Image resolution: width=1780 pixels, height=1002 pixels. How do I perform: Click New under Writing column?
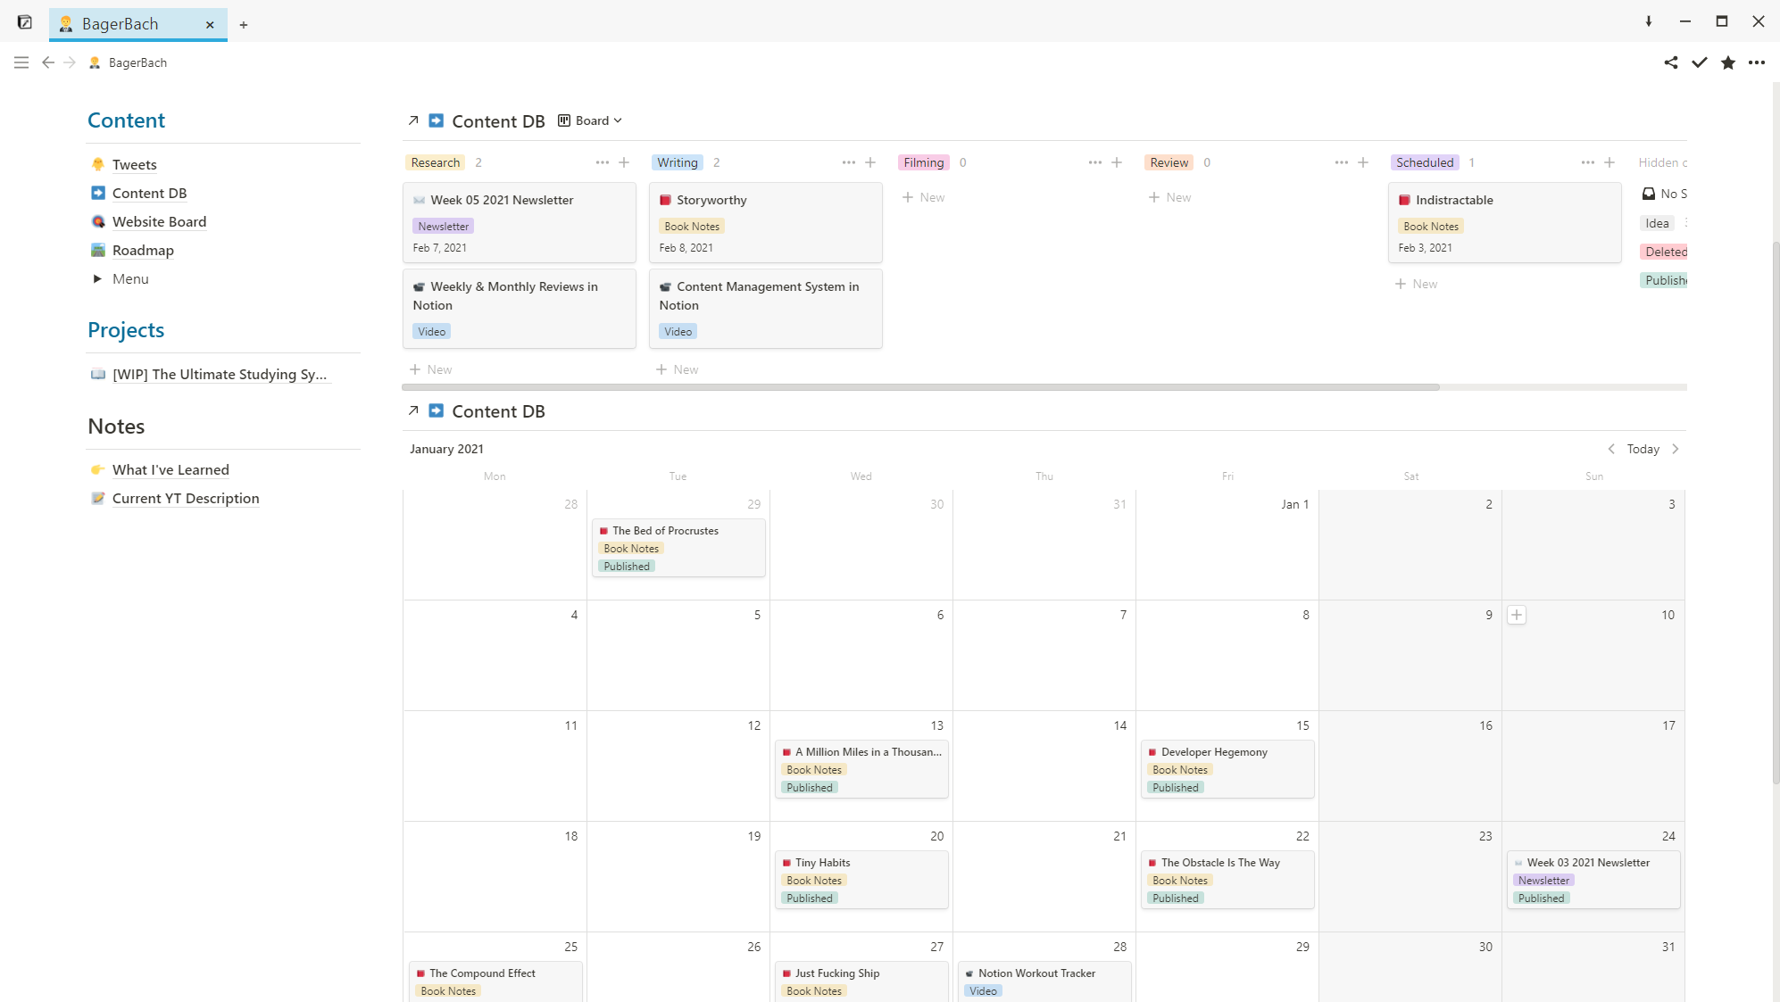pos(678,369)
